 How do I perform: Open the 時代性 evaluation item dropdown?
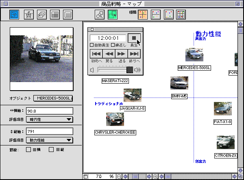(50, 119)
